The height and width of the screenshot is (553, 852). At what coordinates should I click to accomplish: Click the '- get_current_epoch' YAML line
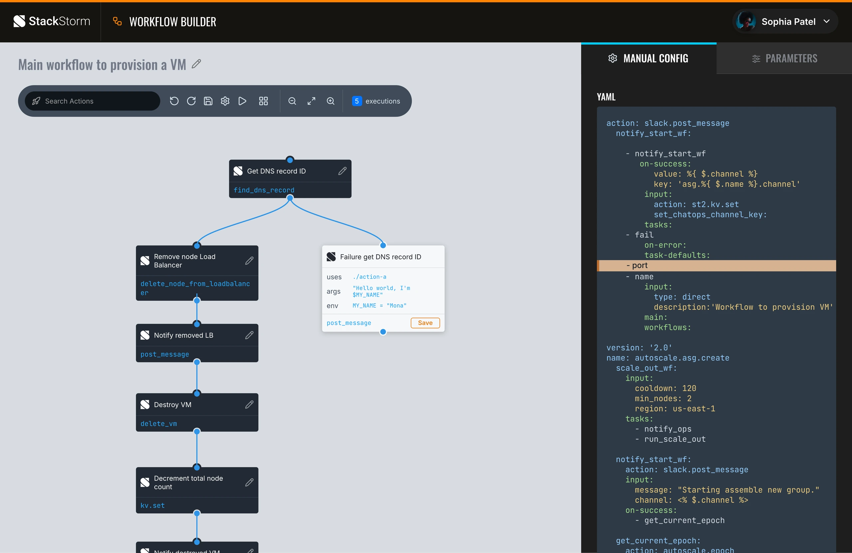680,520
